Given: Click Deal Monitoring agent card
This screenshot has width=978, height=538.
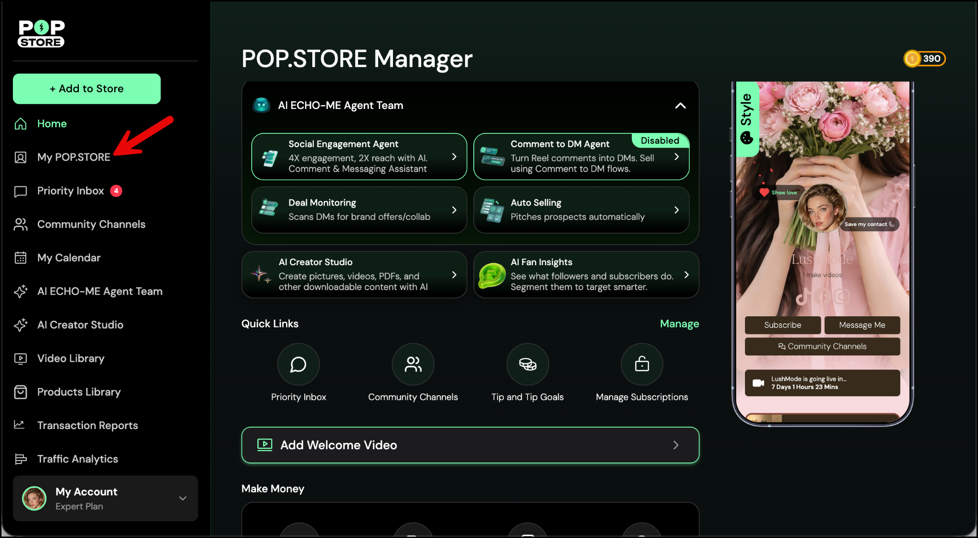Looking at the screenshot, I should (x=359, y=210).
